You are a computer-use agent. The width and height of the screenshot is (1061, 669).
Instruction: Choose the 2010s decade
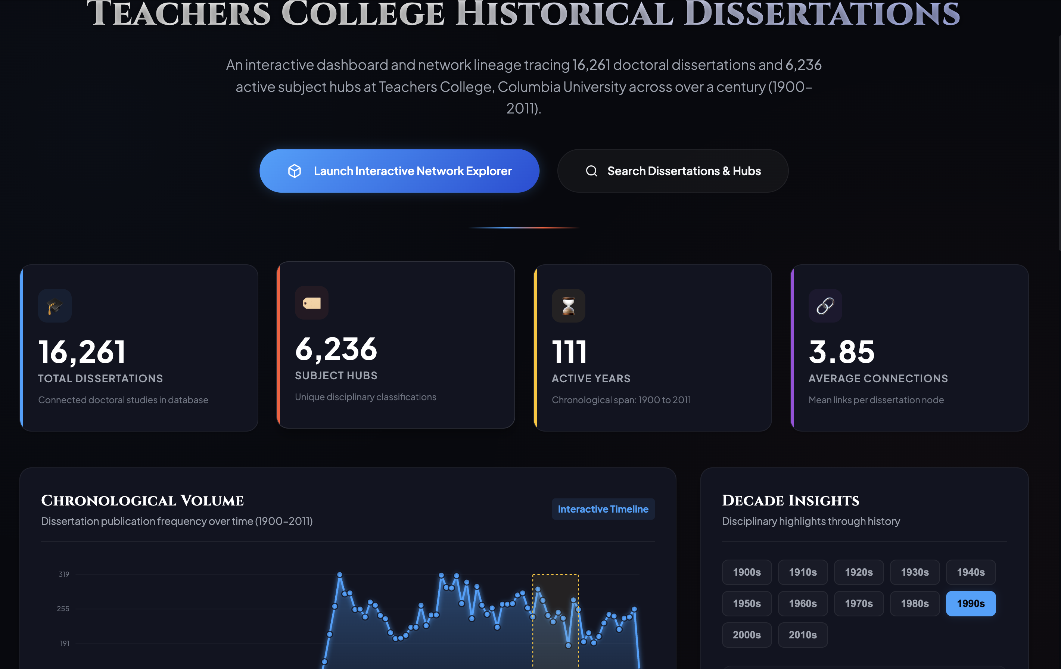point(803,635)
